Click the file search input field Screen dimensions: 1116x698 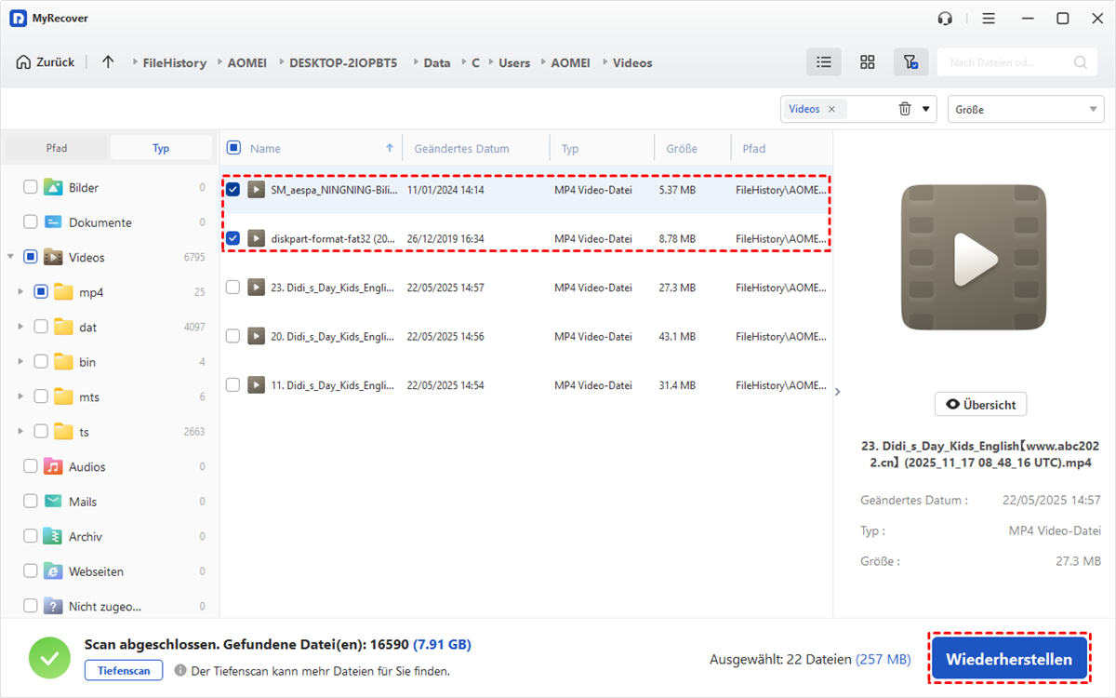pyautogui.click(x=1004, y=62)
